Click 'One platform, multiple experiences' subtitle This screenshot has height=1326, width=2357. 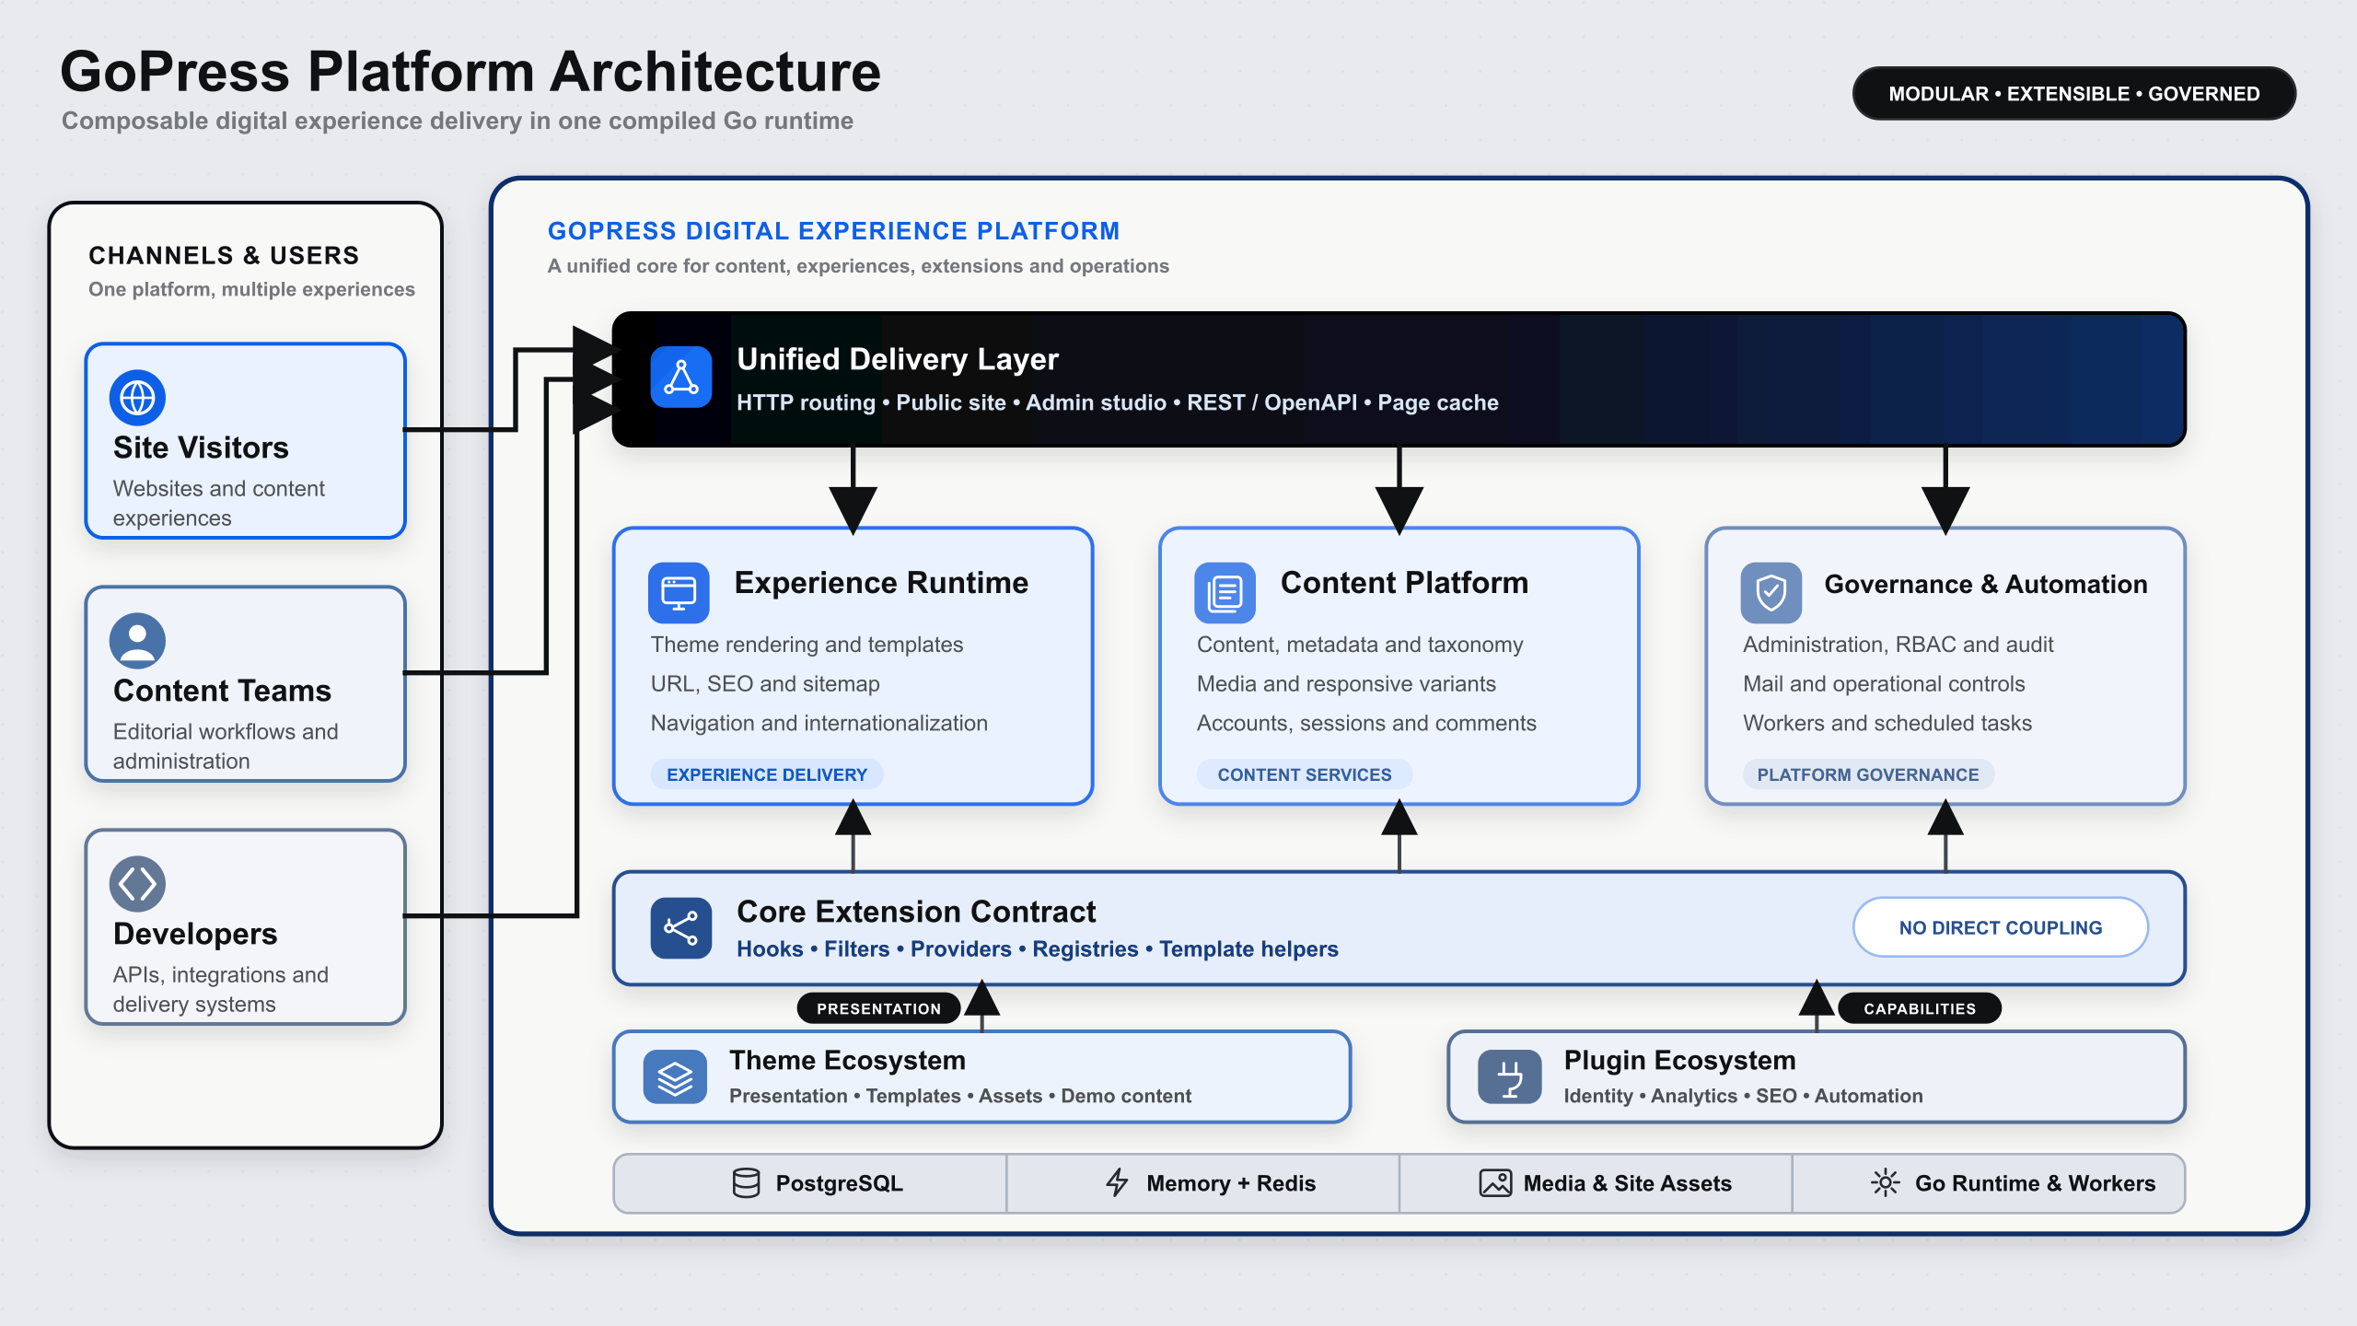pos(251,289)
